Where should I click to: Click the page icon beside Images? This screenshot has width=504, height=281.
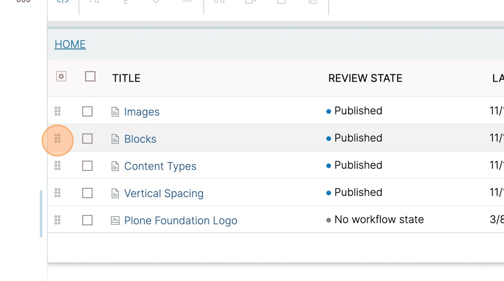tap(115, 112)
